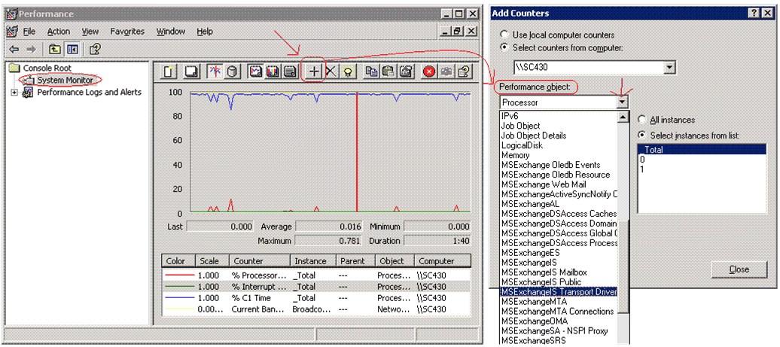Open the Favorites menu
This screenshot has width=780, height=347.
click(127, 32)
